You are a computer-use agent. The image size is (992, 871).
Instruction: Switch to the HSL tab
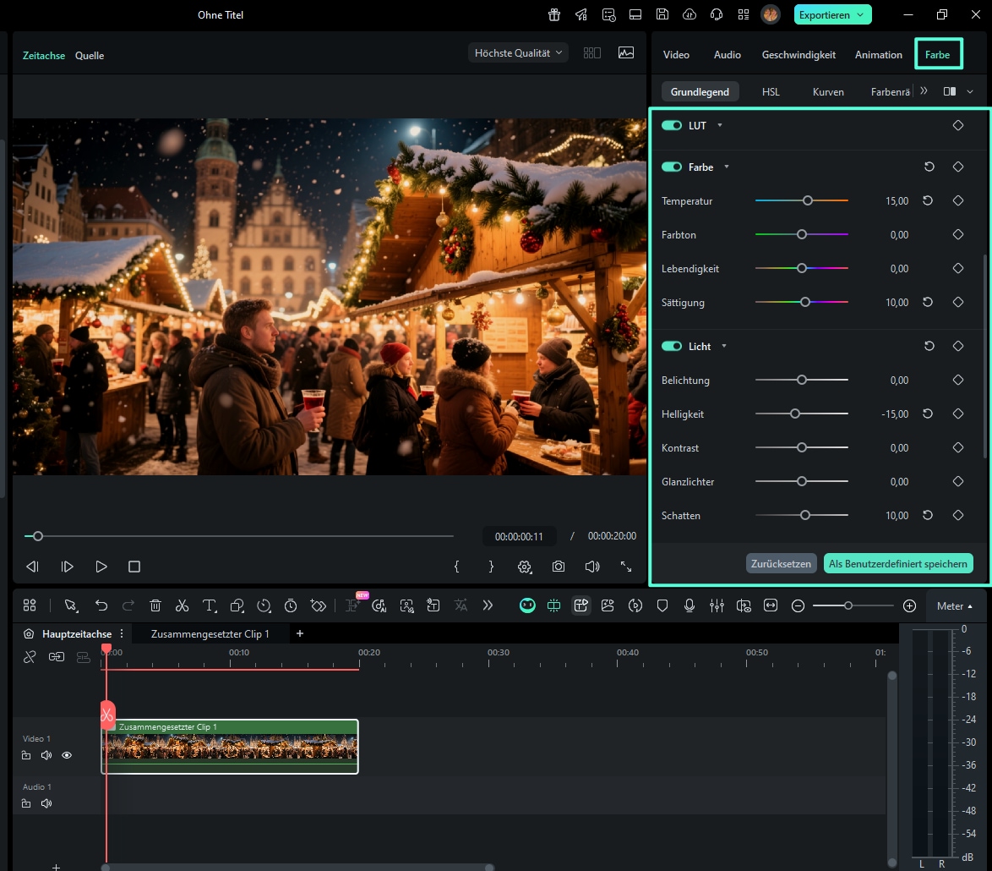(771, 91)
